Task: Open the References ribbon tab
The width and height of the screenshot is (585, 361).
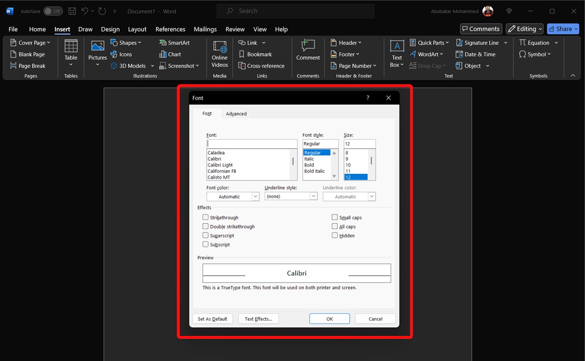Action: point(170,29)
